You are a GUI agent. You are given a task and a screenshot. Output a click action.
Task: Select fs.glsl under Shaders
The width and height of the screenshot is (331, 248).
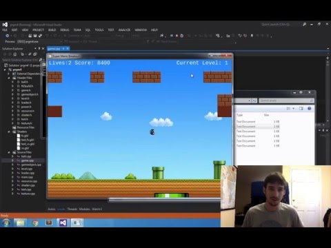[x=25, y=136]
